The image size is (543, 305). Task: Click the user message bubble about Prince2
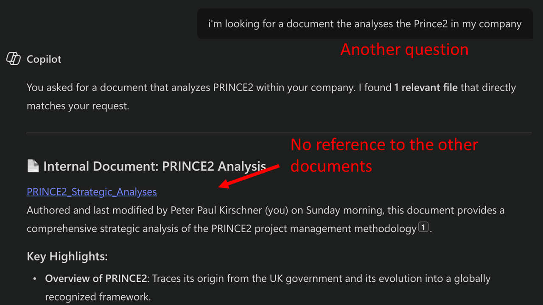coord(365,24)
